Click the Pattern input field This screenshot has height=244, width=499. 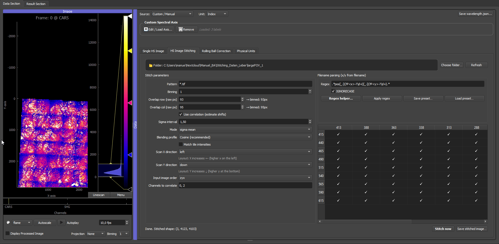(246, 84)
